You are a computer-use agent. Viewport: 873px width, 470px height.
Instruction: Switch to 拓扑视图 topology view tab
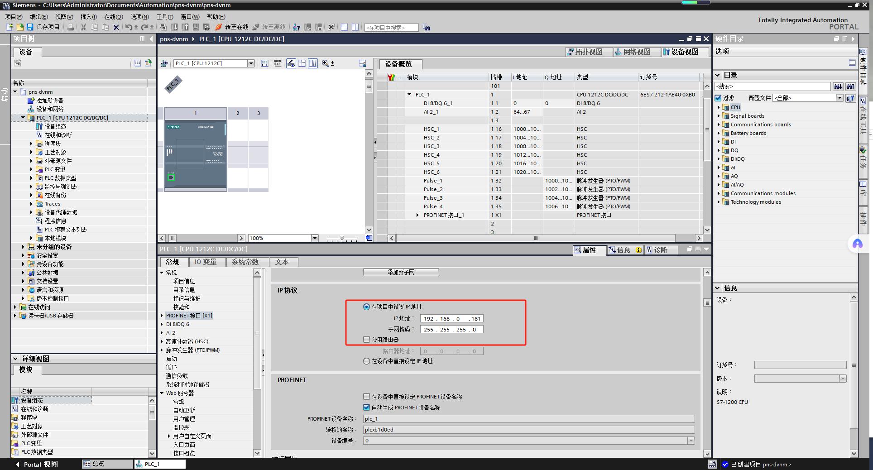589,52
